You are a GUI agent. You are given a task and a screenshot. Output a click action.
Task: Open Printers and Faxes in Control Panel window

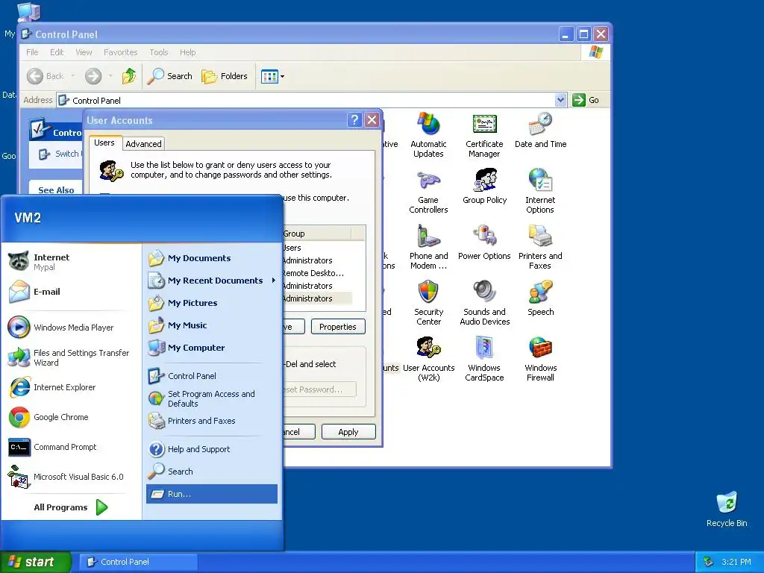(540, 248)
